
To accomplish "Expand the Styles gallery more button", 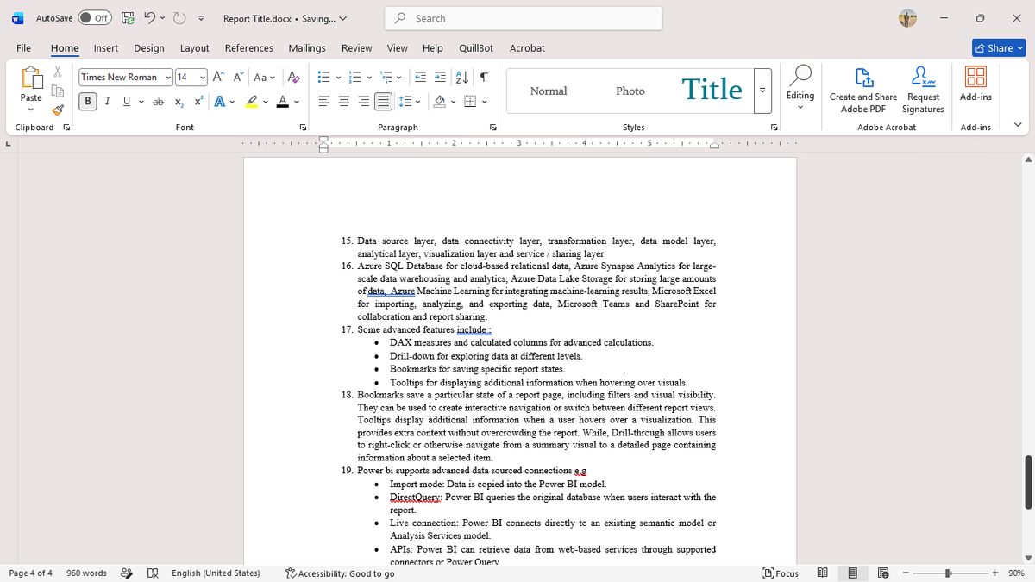I will 762,91.
